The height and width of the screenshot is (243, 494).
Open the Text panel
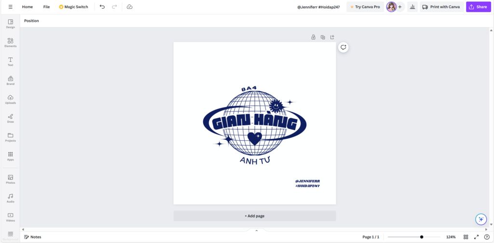coord(11,61)
